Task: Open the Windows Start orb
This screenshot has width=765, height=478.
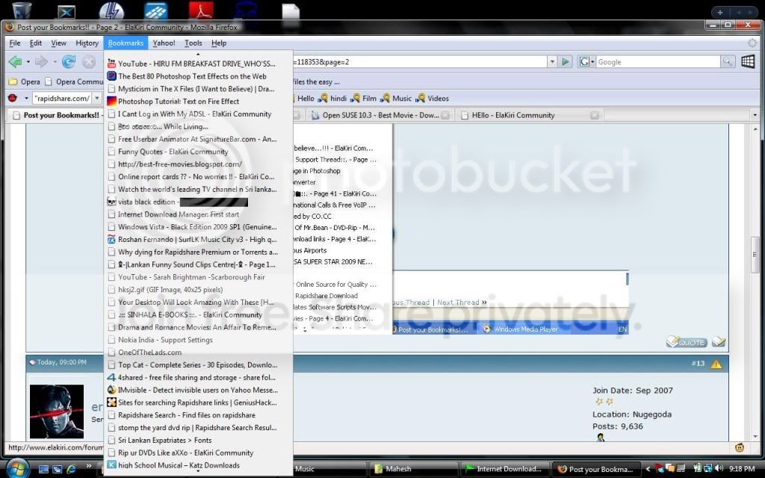Action: pos(16,468)
